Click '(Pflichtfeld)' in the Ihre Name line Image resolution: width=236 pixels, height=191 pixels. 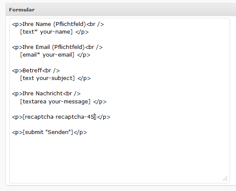70,24
